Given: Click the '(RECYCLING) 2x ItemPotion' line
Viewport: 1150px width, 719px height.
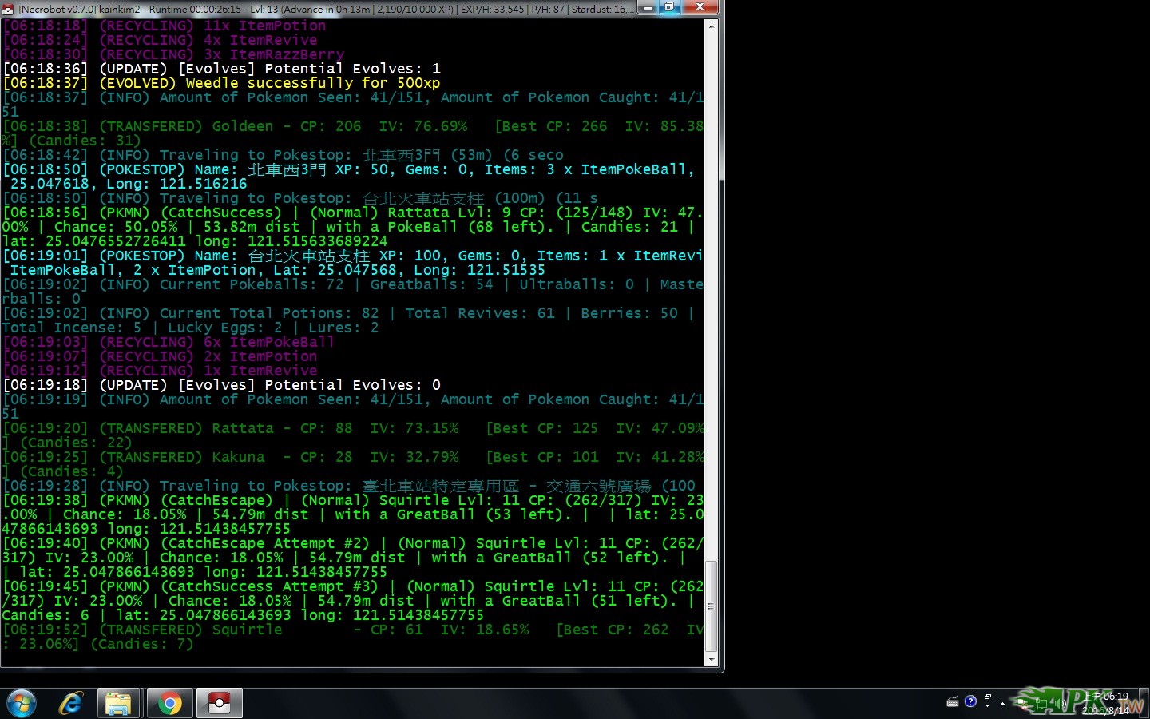Looking at the screenshot, I should [x=161, y=356].
